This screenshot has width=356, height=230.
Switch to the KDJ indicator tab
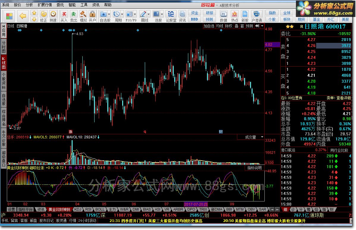tap(78, 209)
